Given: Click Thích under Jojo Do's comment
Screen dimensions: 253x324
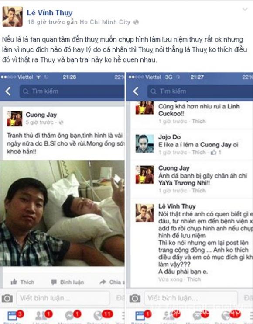Looking at the screenshot, I should coord(199,152).
